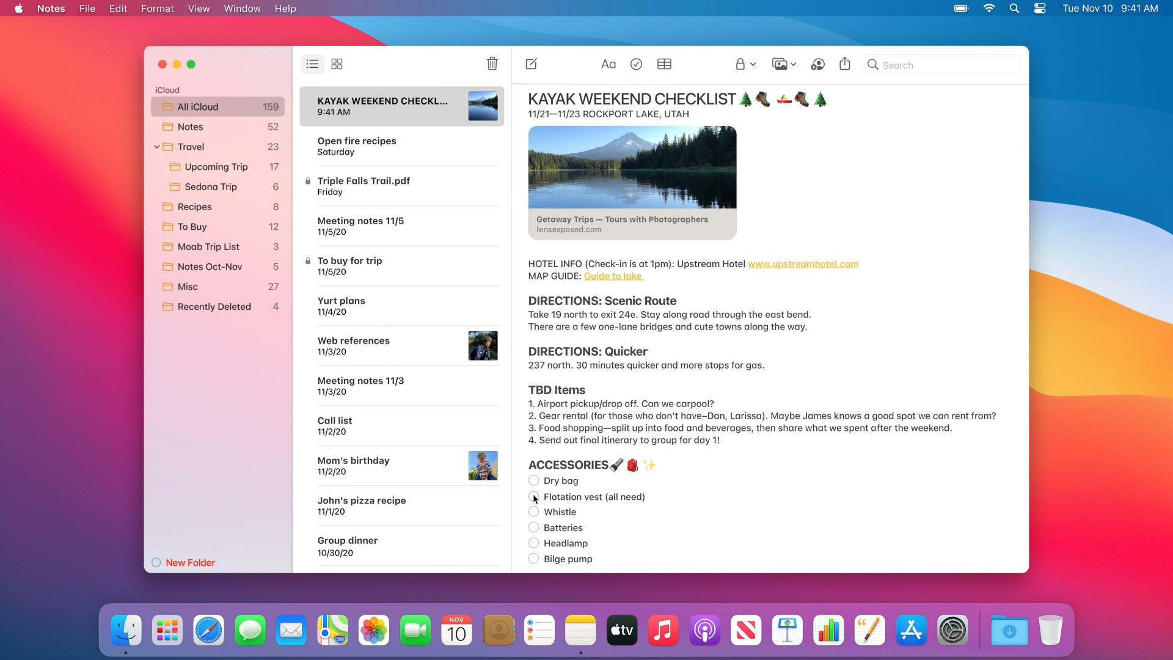The height and width of the screenshot is (660, 1173).
Task: Mark Whistle as complete
Action: click(532, 512)
